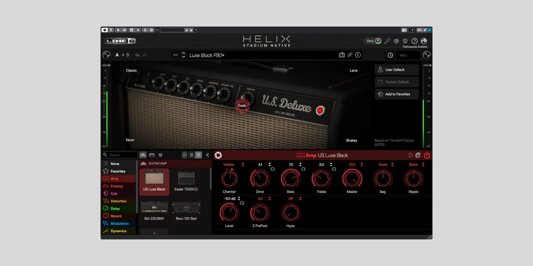Open the preset three-dots menu
Screen dimensions: 533x266
tap(175, 55)
